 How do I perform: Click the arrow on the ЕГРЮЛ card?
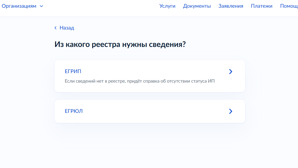pyautogui.click(x=231, y=111)
